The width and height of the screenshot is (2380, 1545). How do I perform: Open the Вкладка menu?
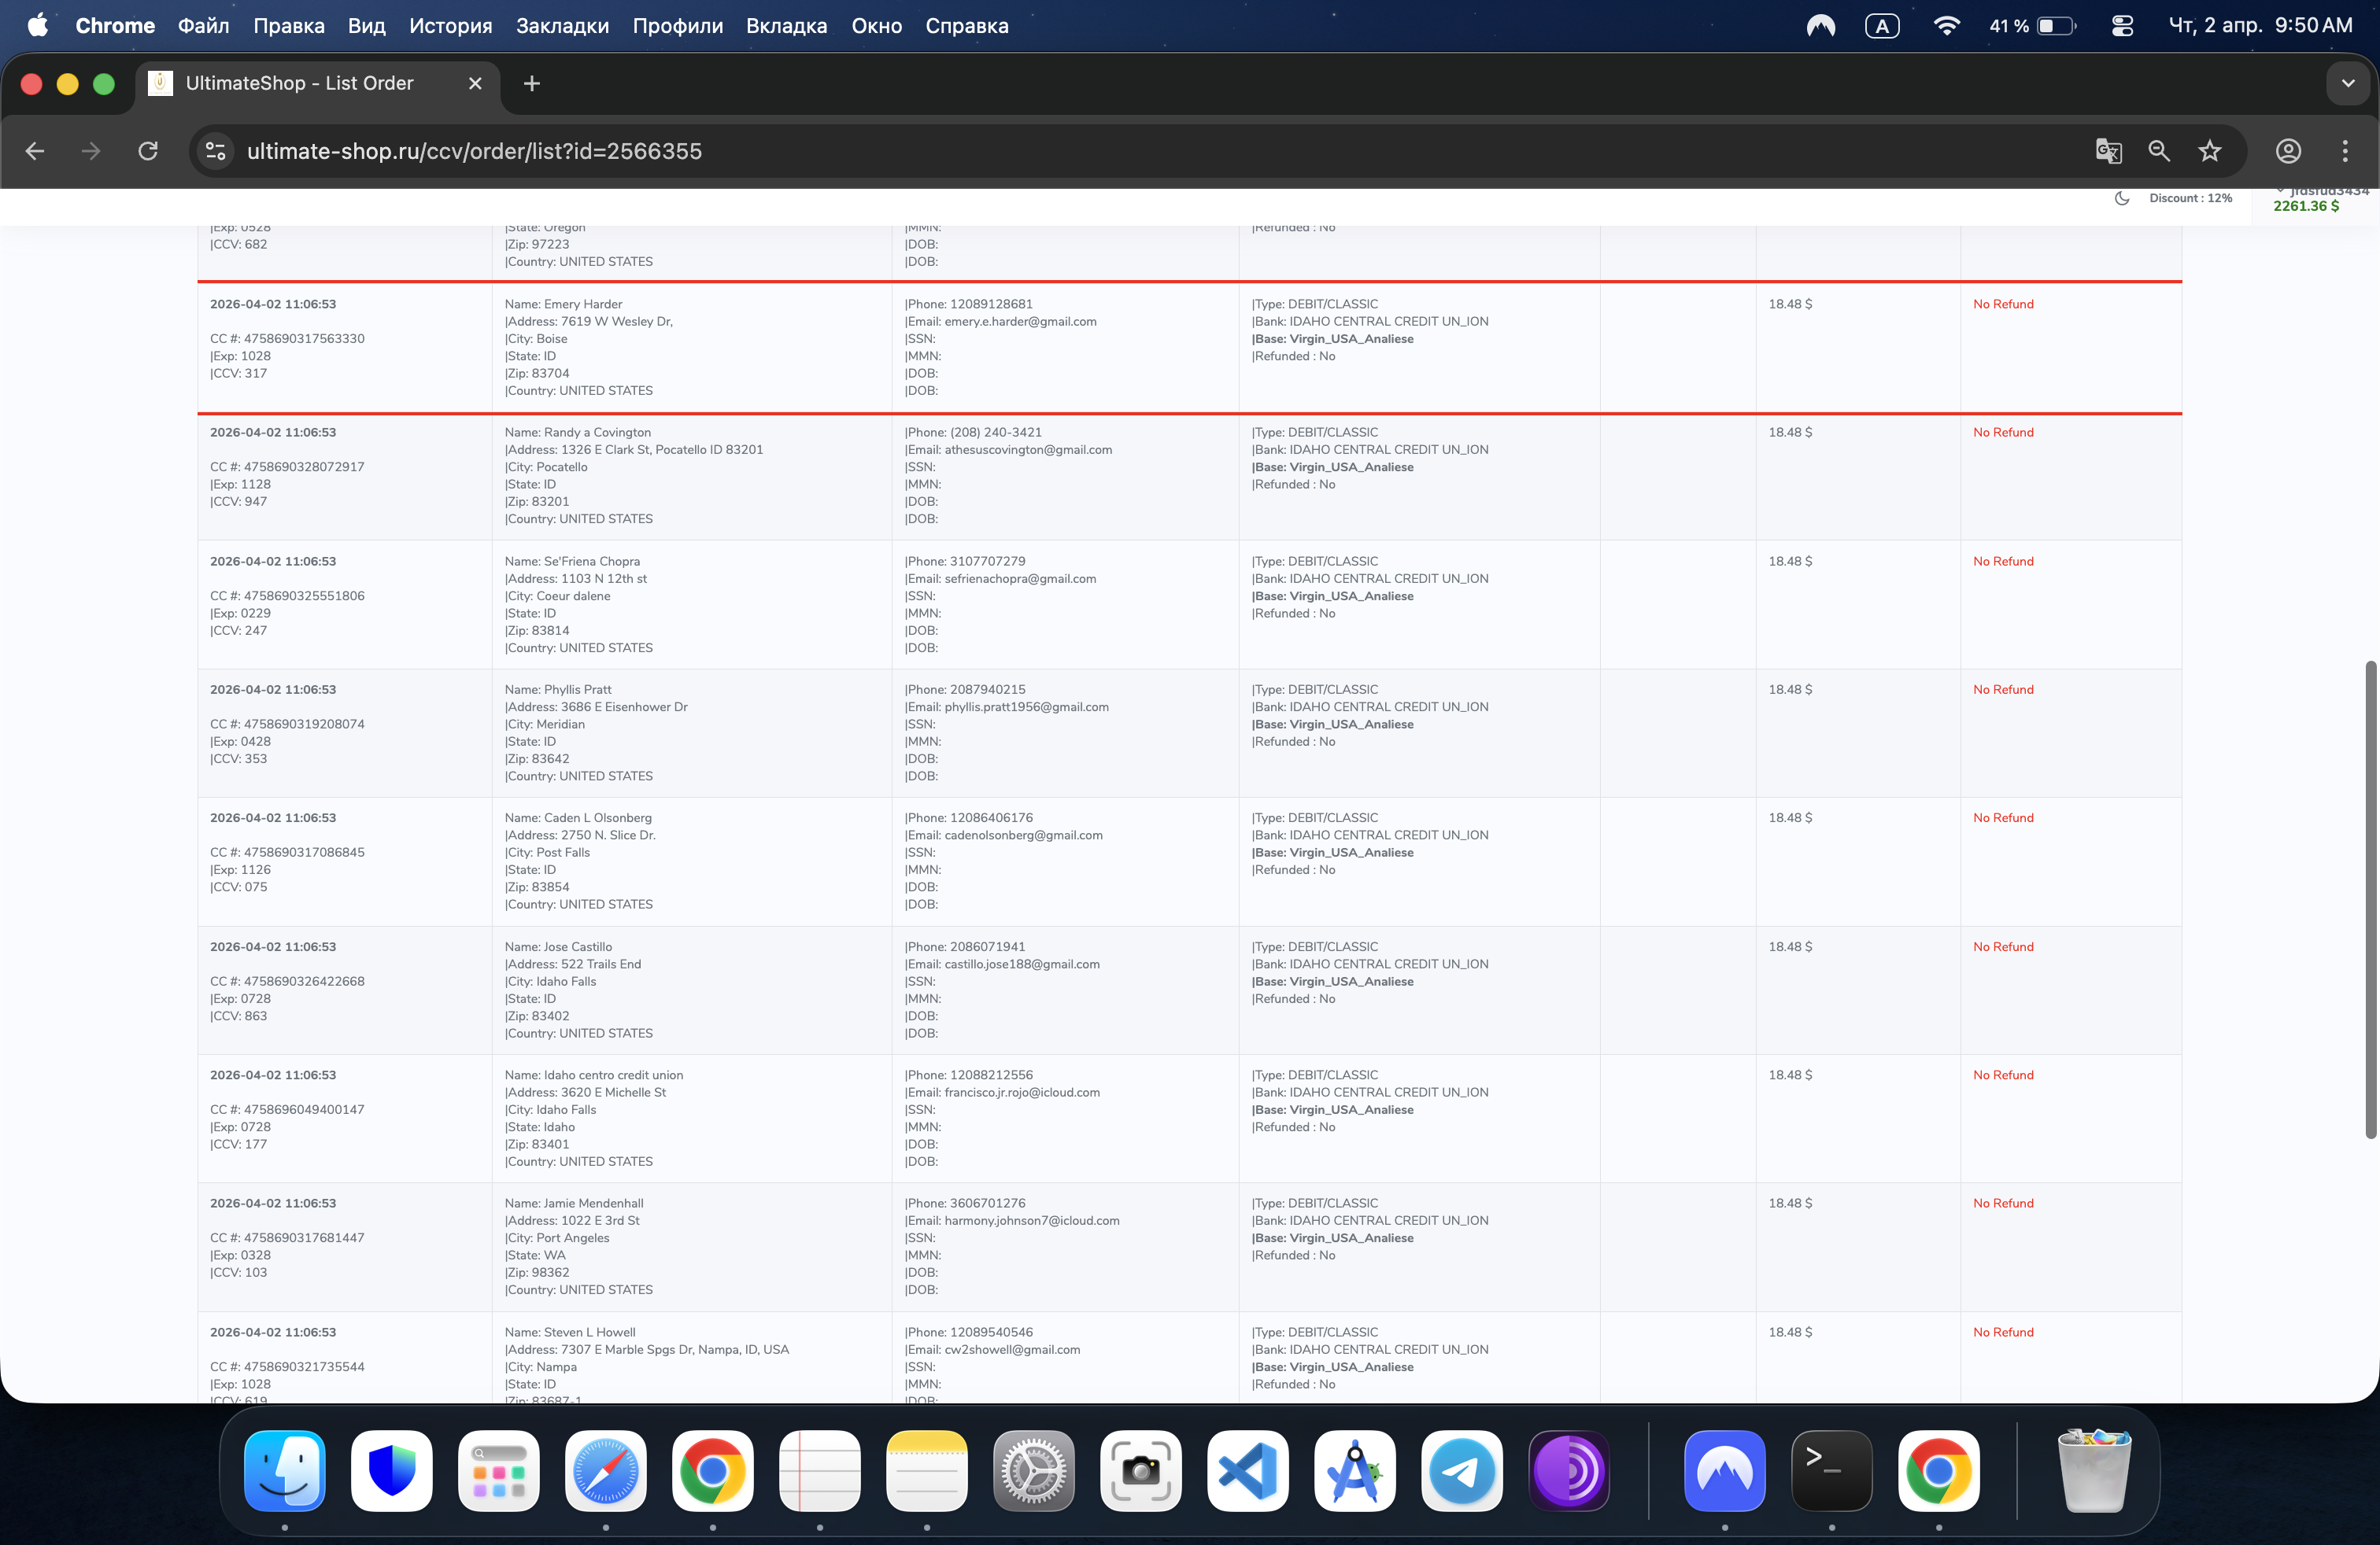(787, 26)
